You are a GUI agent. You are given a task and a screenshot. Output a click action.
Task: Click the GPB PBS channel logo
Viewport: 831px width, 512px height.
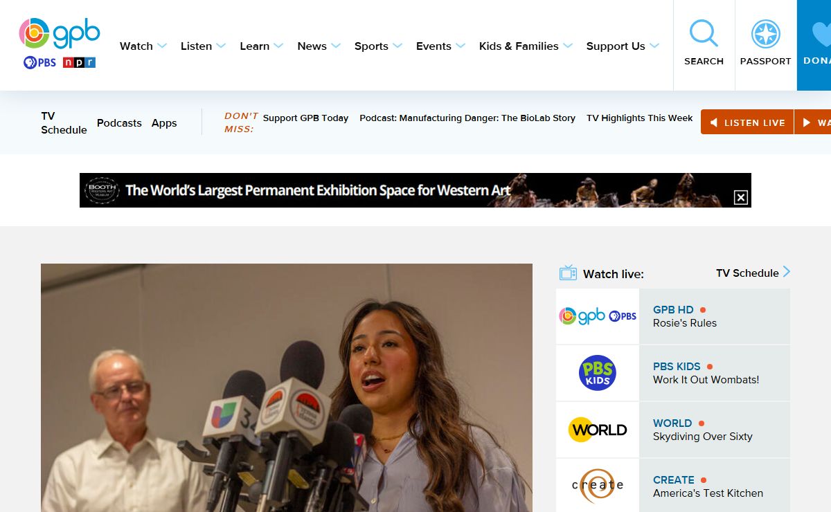(x=598, y=316)
